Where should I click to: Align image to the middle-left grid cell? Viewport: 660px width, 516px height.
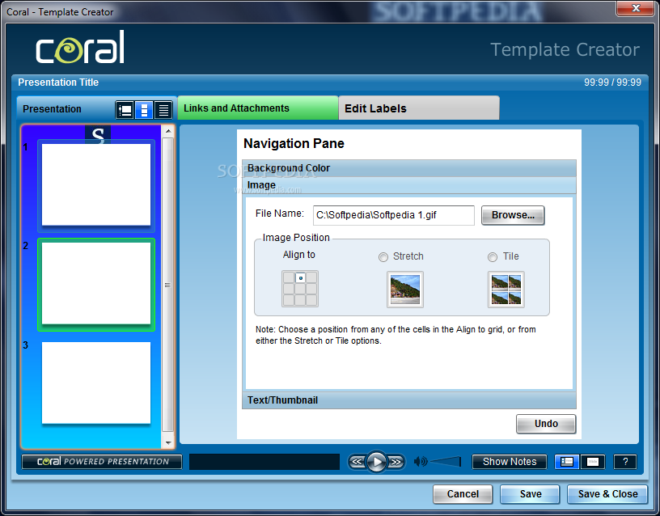click(289, 289)
